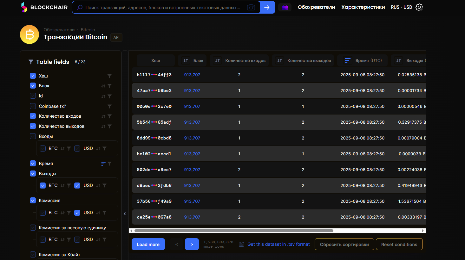Sort table by Блок column header icon
The image size is (465, 260).
pyautogui.click(x=186, y=60)
